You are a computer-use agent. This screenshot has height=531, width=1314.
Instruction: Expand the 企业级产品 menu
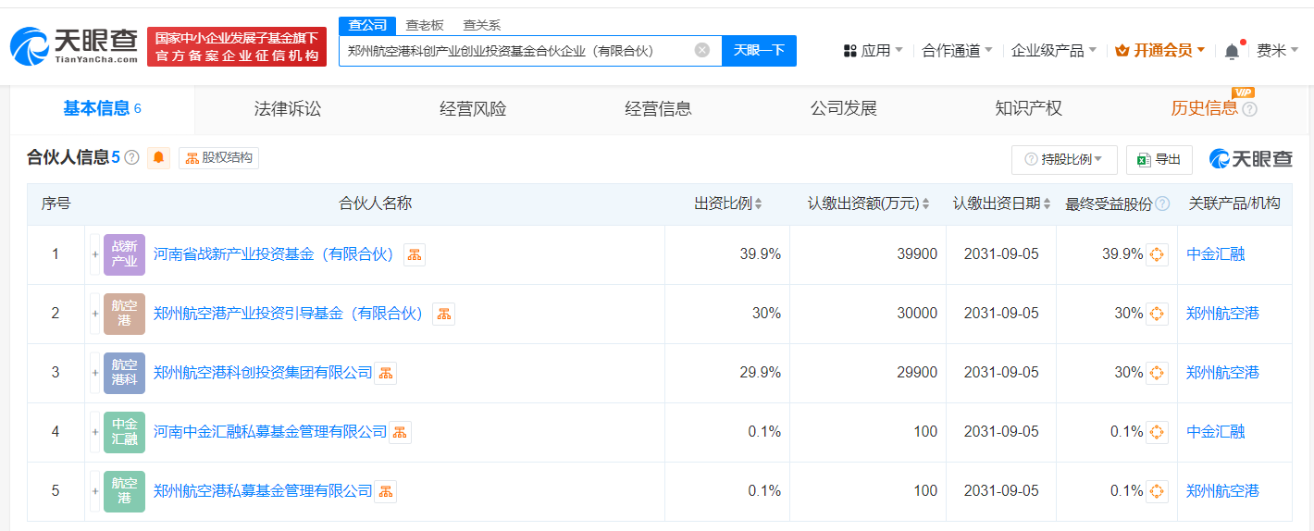point(1053,51)
